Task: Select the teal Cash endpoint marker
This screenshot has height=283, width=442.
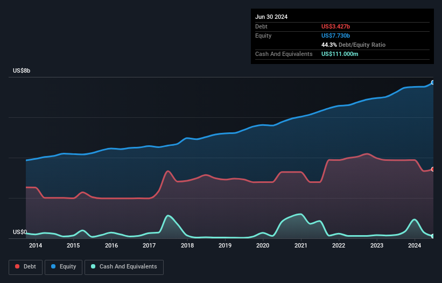Action: point(433,236)
